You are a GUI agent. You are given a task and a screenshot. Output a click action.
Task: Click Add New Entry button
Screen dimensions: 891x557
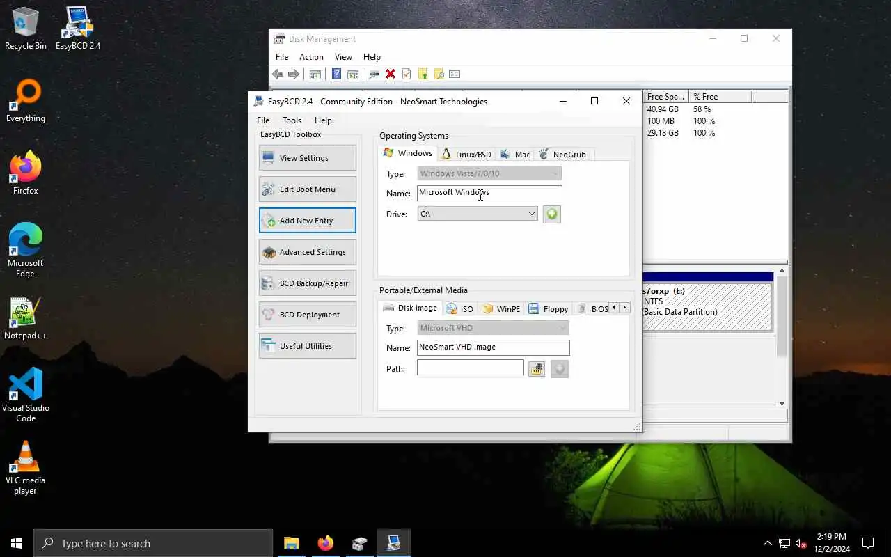tap(307, 221)
